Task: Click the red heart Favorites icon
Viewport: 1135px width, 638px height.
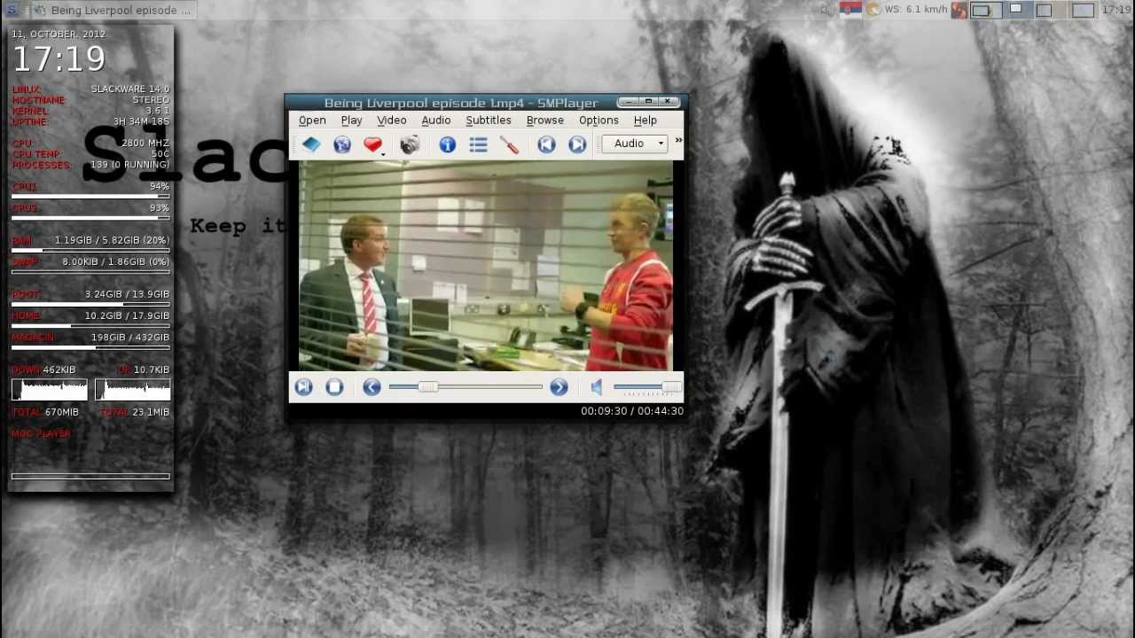Action: pyautogui.click(x=372, y=144)
